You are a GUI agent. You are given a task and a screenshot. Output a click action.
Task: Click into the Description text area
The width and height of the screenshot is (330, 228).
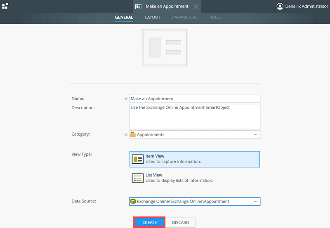(x=195, y=117)
